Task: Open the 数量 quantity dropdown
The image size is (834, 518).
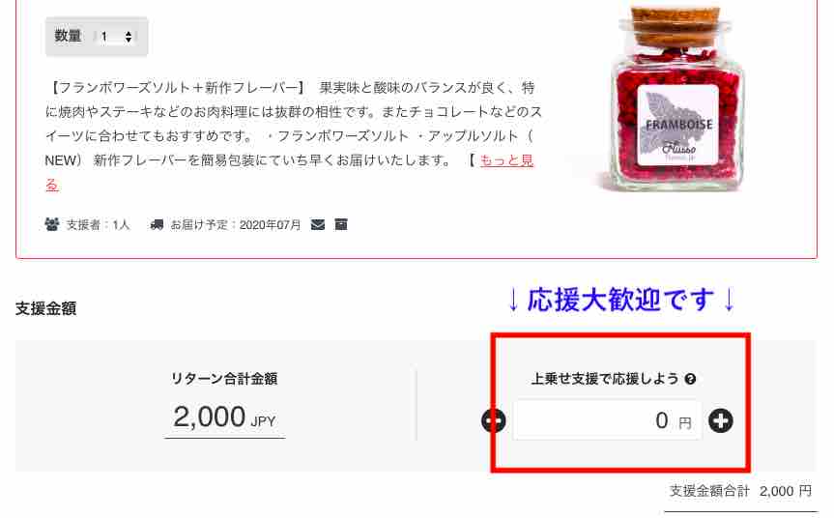Action: tap(116, 36)
